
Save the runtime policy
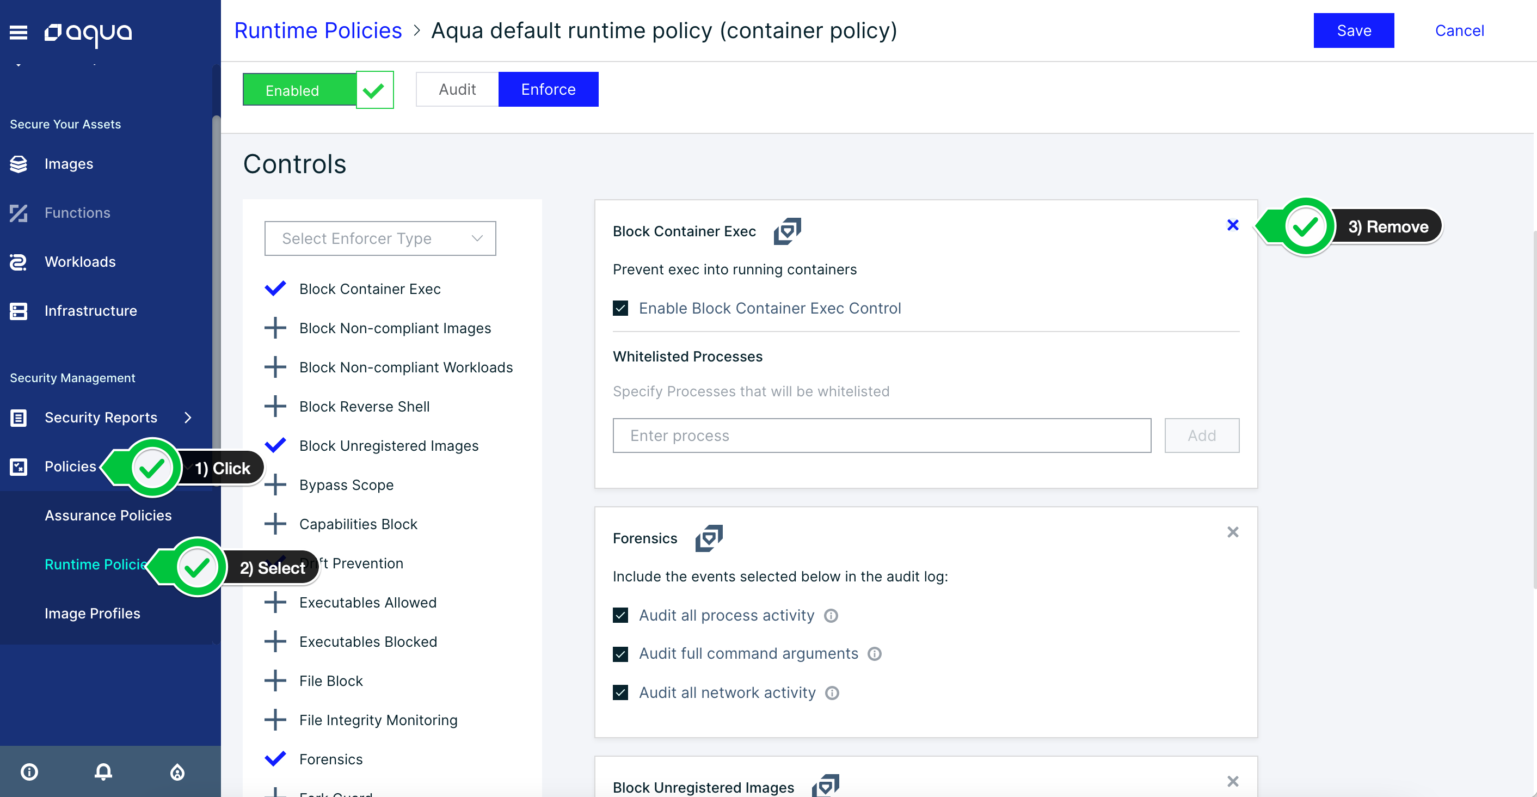click(1354, 30)
